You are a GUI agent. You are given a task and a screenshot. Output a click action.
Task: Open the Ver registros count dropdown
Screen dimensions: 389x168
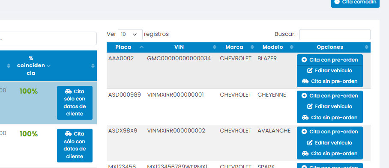click(x=130, y=34)
